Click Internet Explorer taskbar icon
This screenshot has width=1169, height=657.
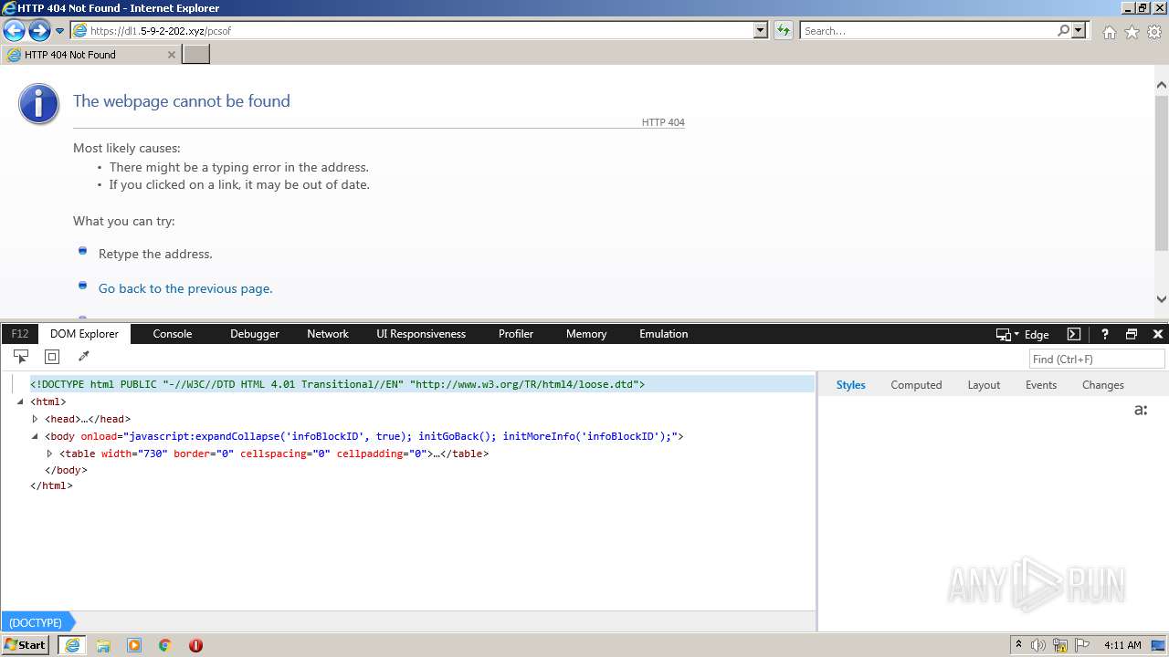point(72,645)
